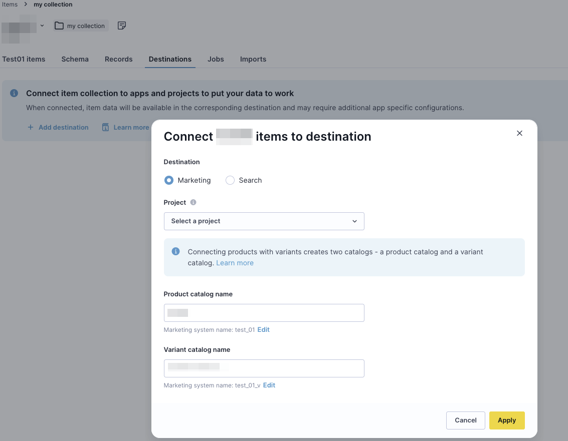This screenshot has height=441, width=568.
Task: Click the Apply button
Action: 506,420
